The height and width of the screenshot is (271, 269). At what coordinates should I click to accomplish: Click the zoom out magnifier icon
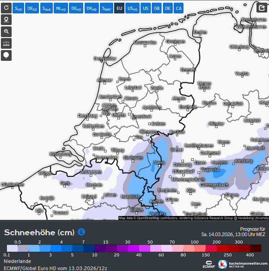tap(6, 32)
